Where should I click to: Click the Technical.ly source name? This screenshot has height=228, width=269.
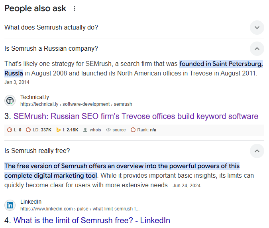point(35,97)
